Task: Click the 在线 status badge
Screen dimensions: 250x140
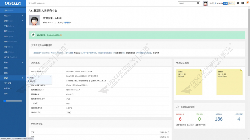Action: [x=225, y=3]
